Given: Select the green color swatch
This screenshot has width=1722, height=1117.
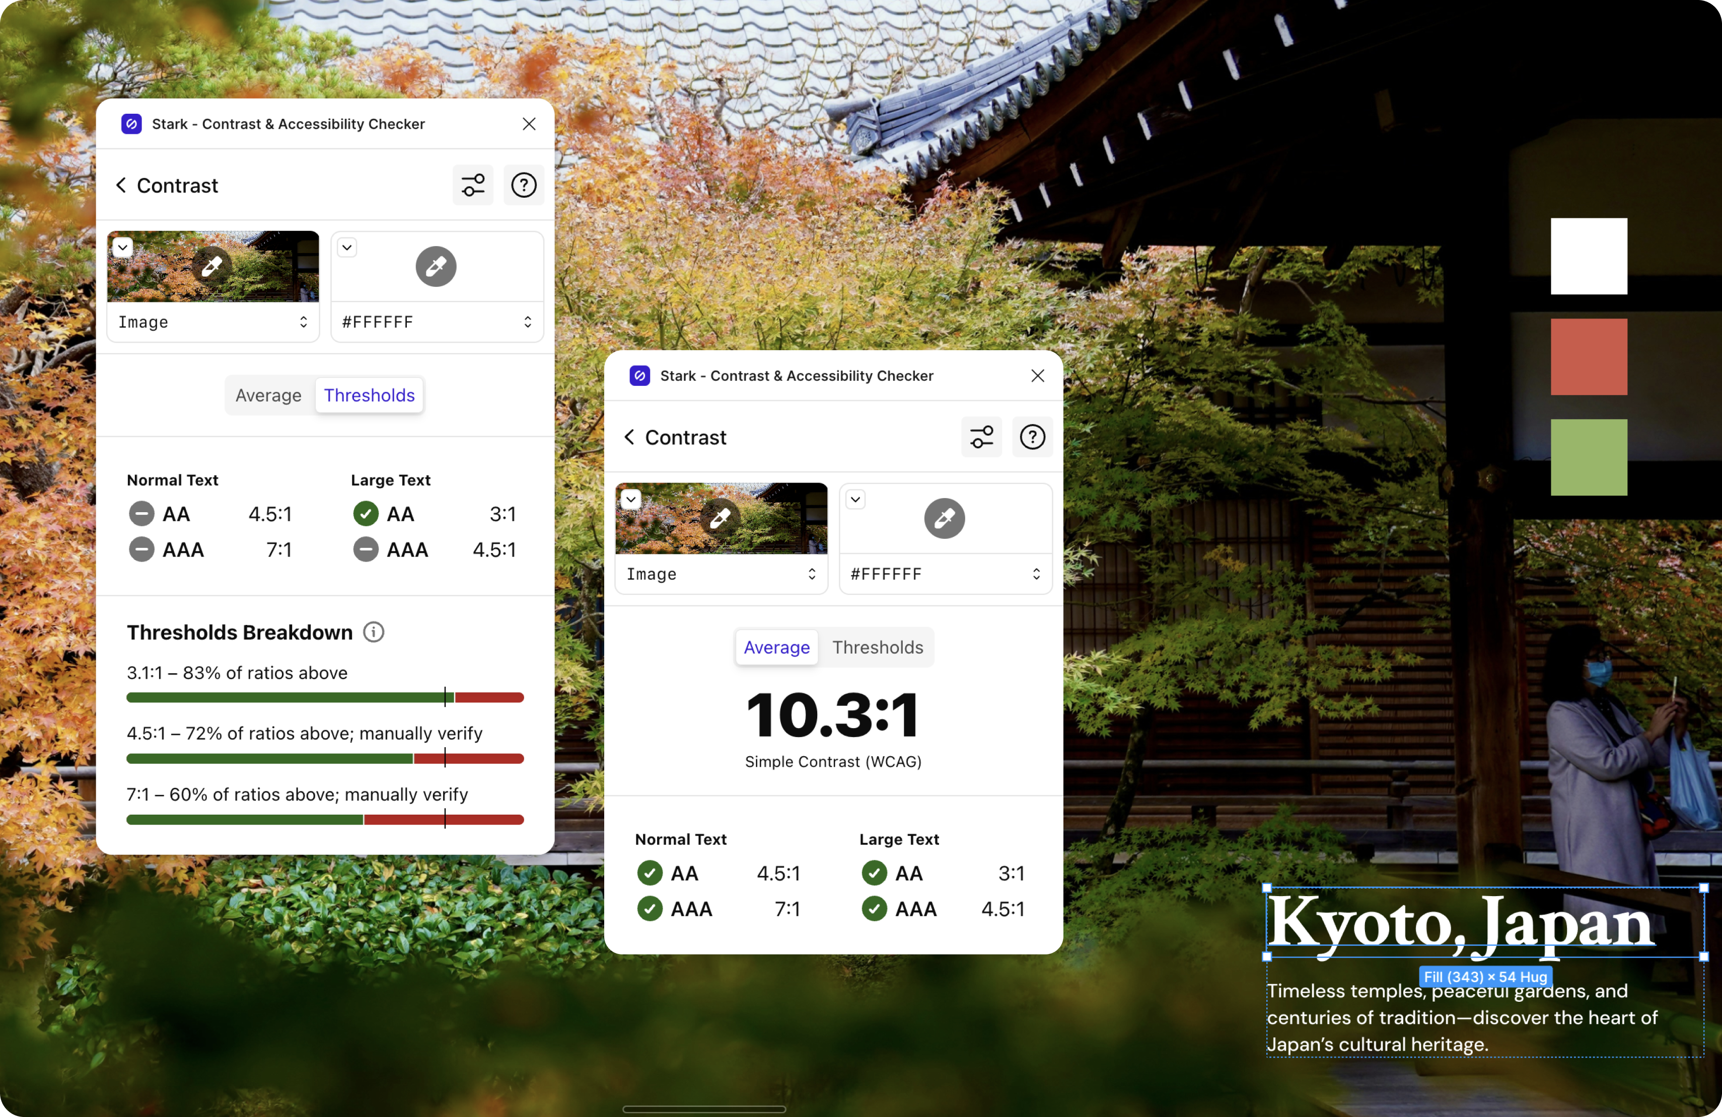Looking at the screenshot, I should 1589,457.
